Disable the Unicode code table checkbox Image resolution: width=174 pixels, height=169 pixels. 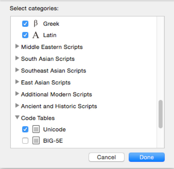click(x=25, y=129)
